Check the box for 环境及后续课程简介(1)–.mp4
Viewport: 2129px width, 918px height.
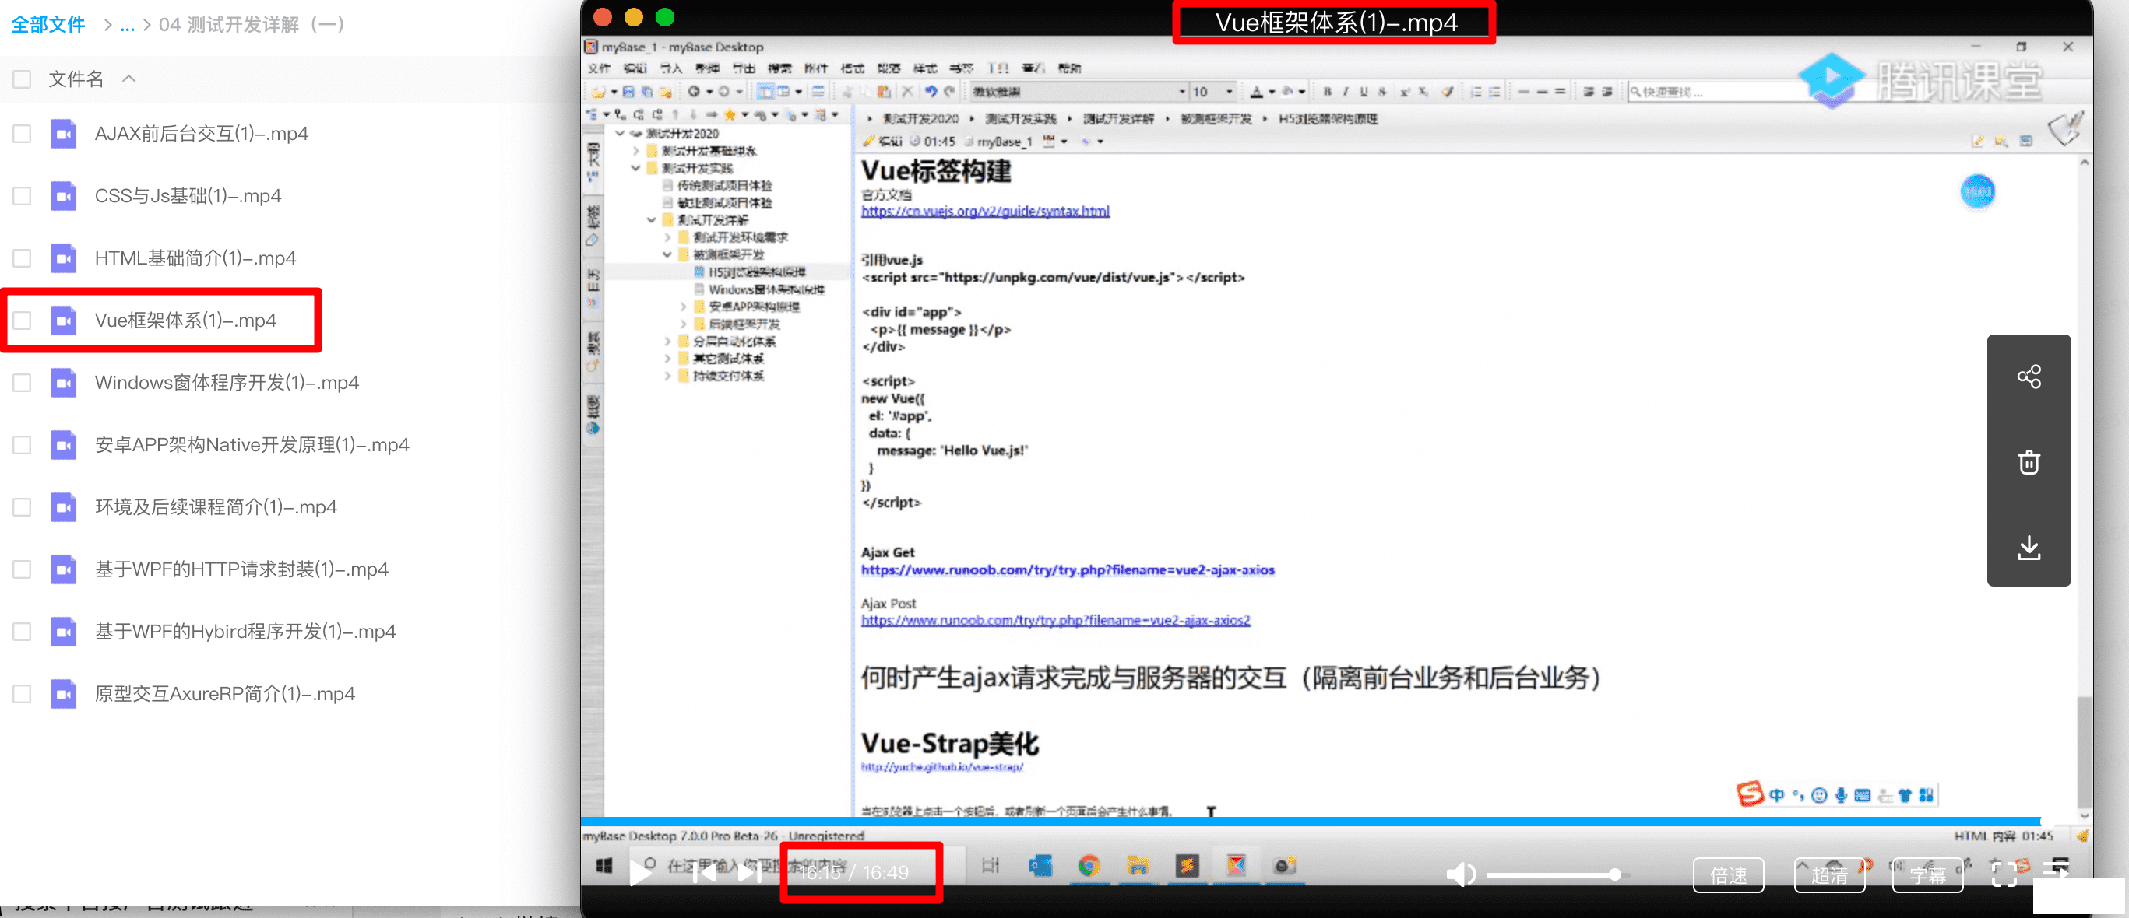tap(23, 507)
